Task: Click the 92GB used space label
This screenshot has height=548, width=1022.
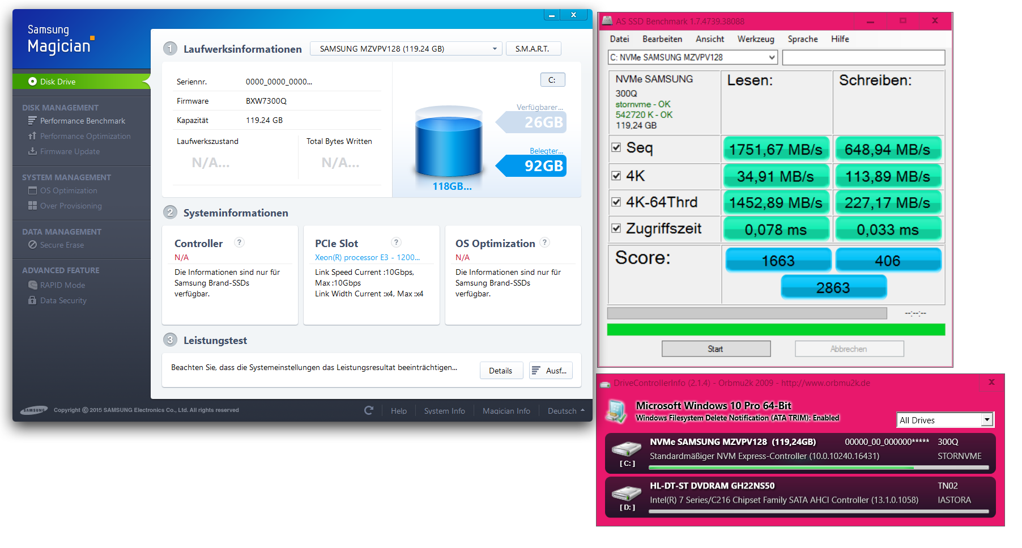Action: 531,165
